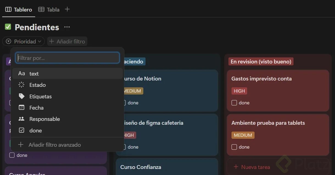This screenshot has height=175, width=335.
Task: Choose the text property filter option
Action: tap(34, 74)
